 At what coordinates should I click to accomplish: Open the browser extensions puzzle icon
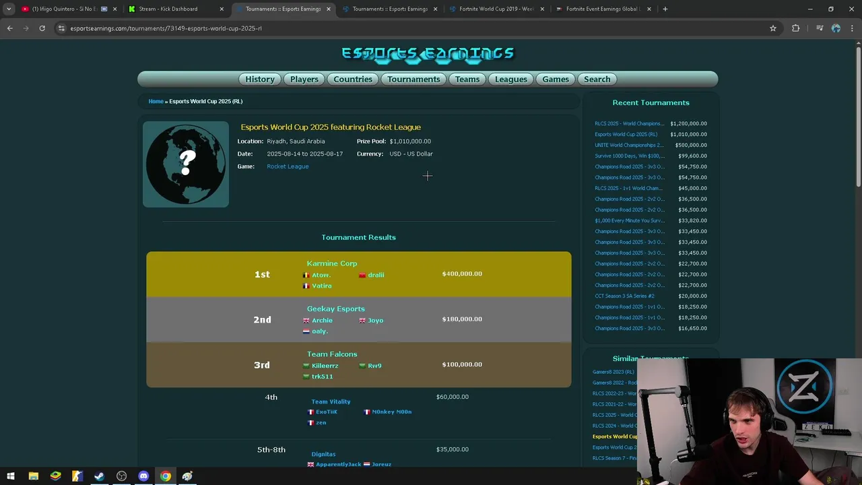[796, 28]
